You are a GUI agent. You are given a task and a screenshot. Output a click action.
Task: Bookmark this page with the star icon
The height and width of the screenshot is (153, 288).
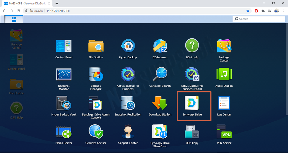pyautogui.click(x=248, y=11)
